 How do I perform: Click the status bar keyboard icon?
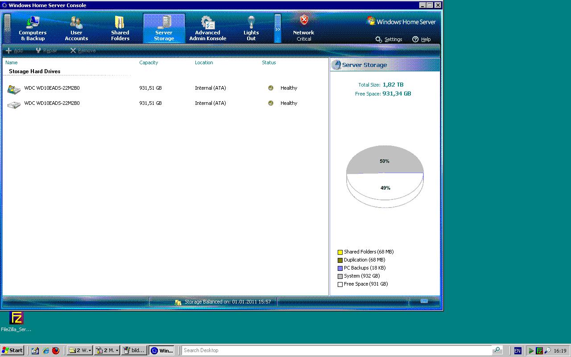[424, 301]
